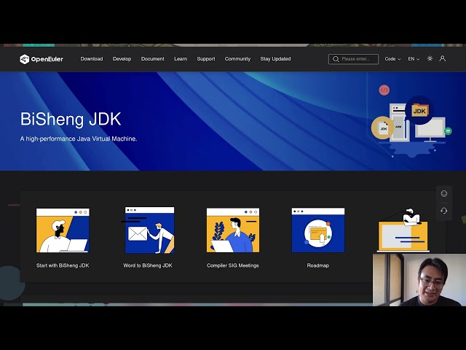Click the smiley feedback icon on sidebar
The width and height of the screenshot is (466, 350).
click(444, 194)
